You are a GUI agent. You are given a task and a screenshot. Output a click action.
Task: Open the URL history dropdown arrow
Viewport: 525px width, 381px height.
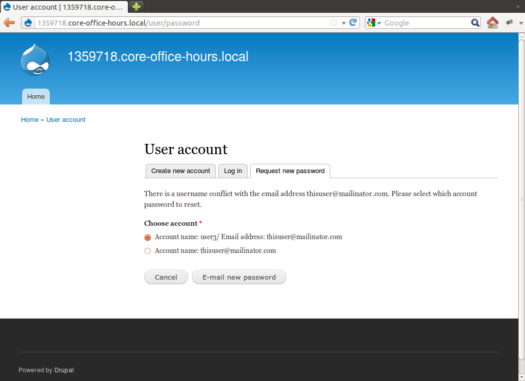[x=344, y=23]
